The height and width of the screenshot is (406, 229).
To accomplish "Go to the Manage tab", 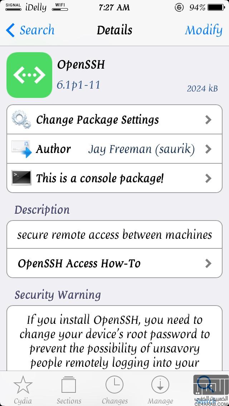I will 160,389.
